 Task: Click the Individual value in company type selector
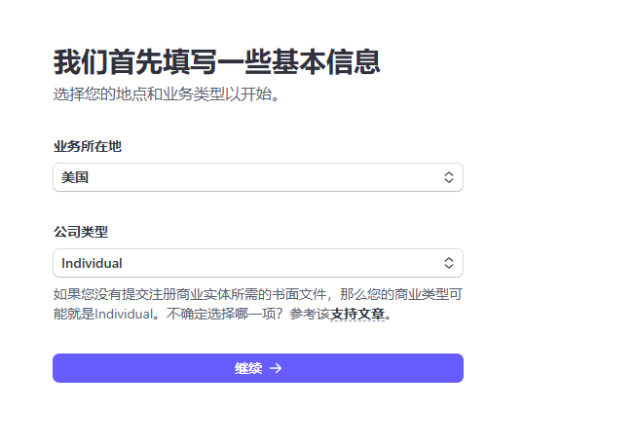coord(92,263)
